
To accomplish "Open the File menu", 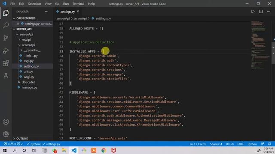I will pos(12,4).
